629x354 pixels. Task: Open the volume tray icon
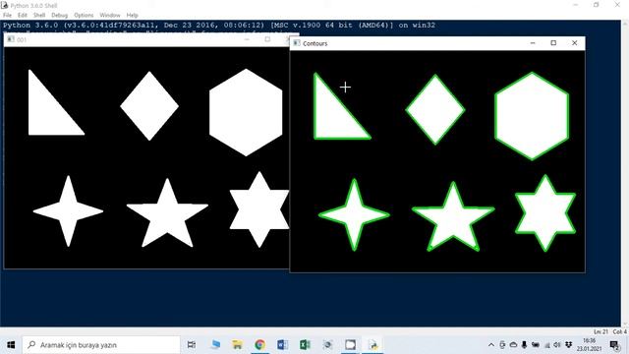tap(557, 345)
